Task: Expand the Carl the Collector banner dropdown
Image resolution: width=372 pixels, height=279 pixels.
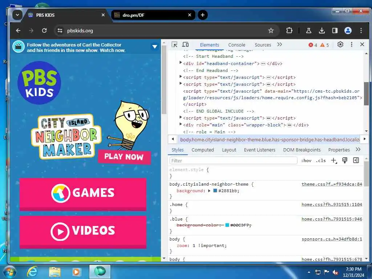Action: (155, 46)
